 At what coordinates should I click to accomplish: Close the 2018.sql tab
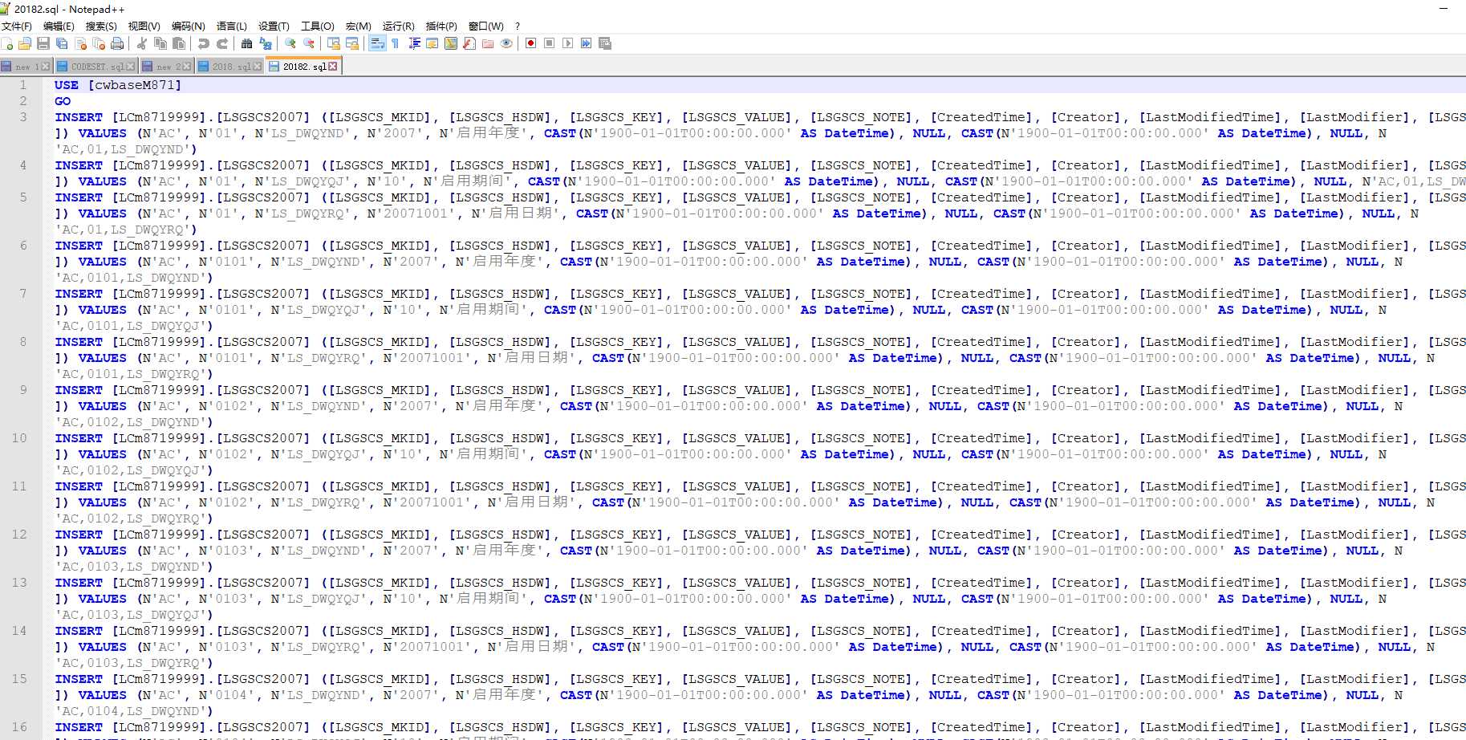click(x=258, y=67)
